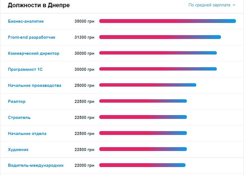Open the 'Риэлтор' position link
The image size is (244, 177).
pyautogui.click(x=17, y=101)
